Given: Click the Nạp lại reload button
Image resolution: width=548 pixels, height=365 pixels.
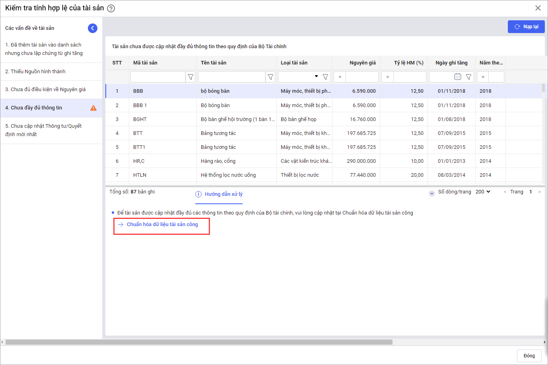Looking at the screenshot, I should coord(526,27).
